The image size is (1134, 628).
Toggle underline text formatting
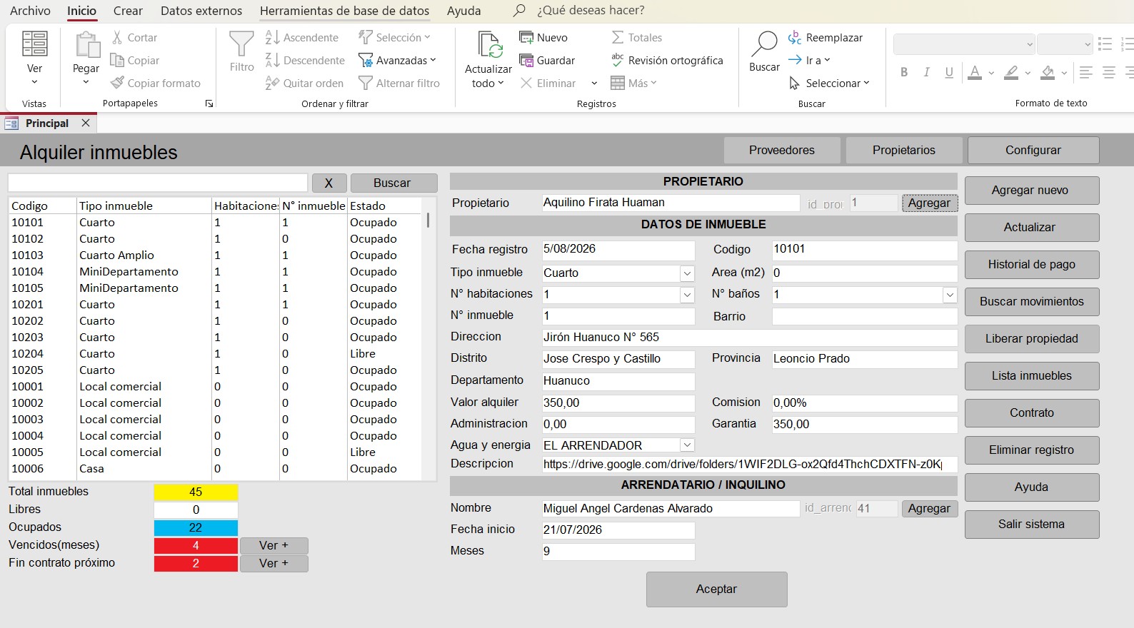click(949, 72)
